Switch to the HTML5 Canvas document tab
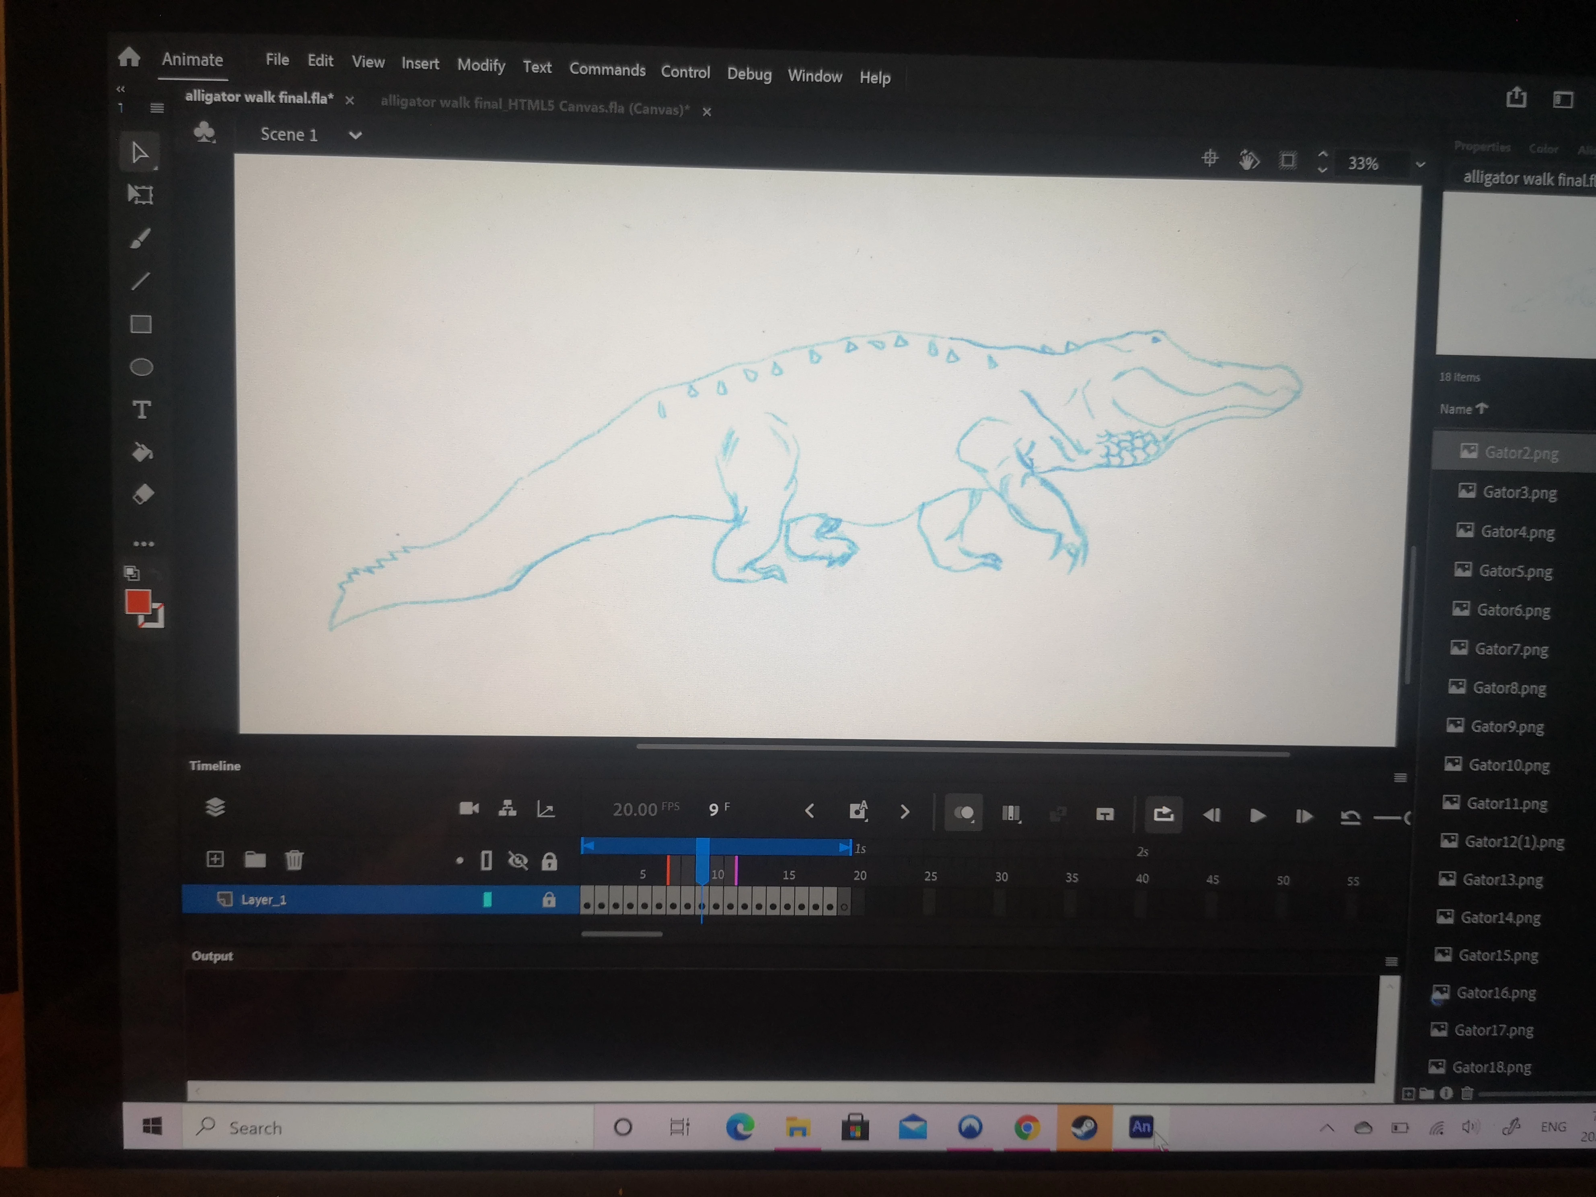 pos(534,106)
